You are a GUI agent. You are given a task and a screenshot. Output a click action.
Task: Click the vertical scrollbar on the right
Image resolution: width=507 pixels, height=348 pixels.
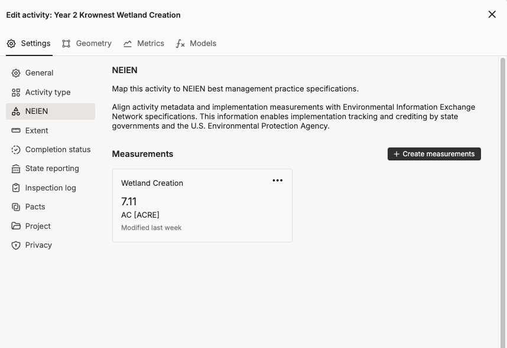tap(503, 201)
